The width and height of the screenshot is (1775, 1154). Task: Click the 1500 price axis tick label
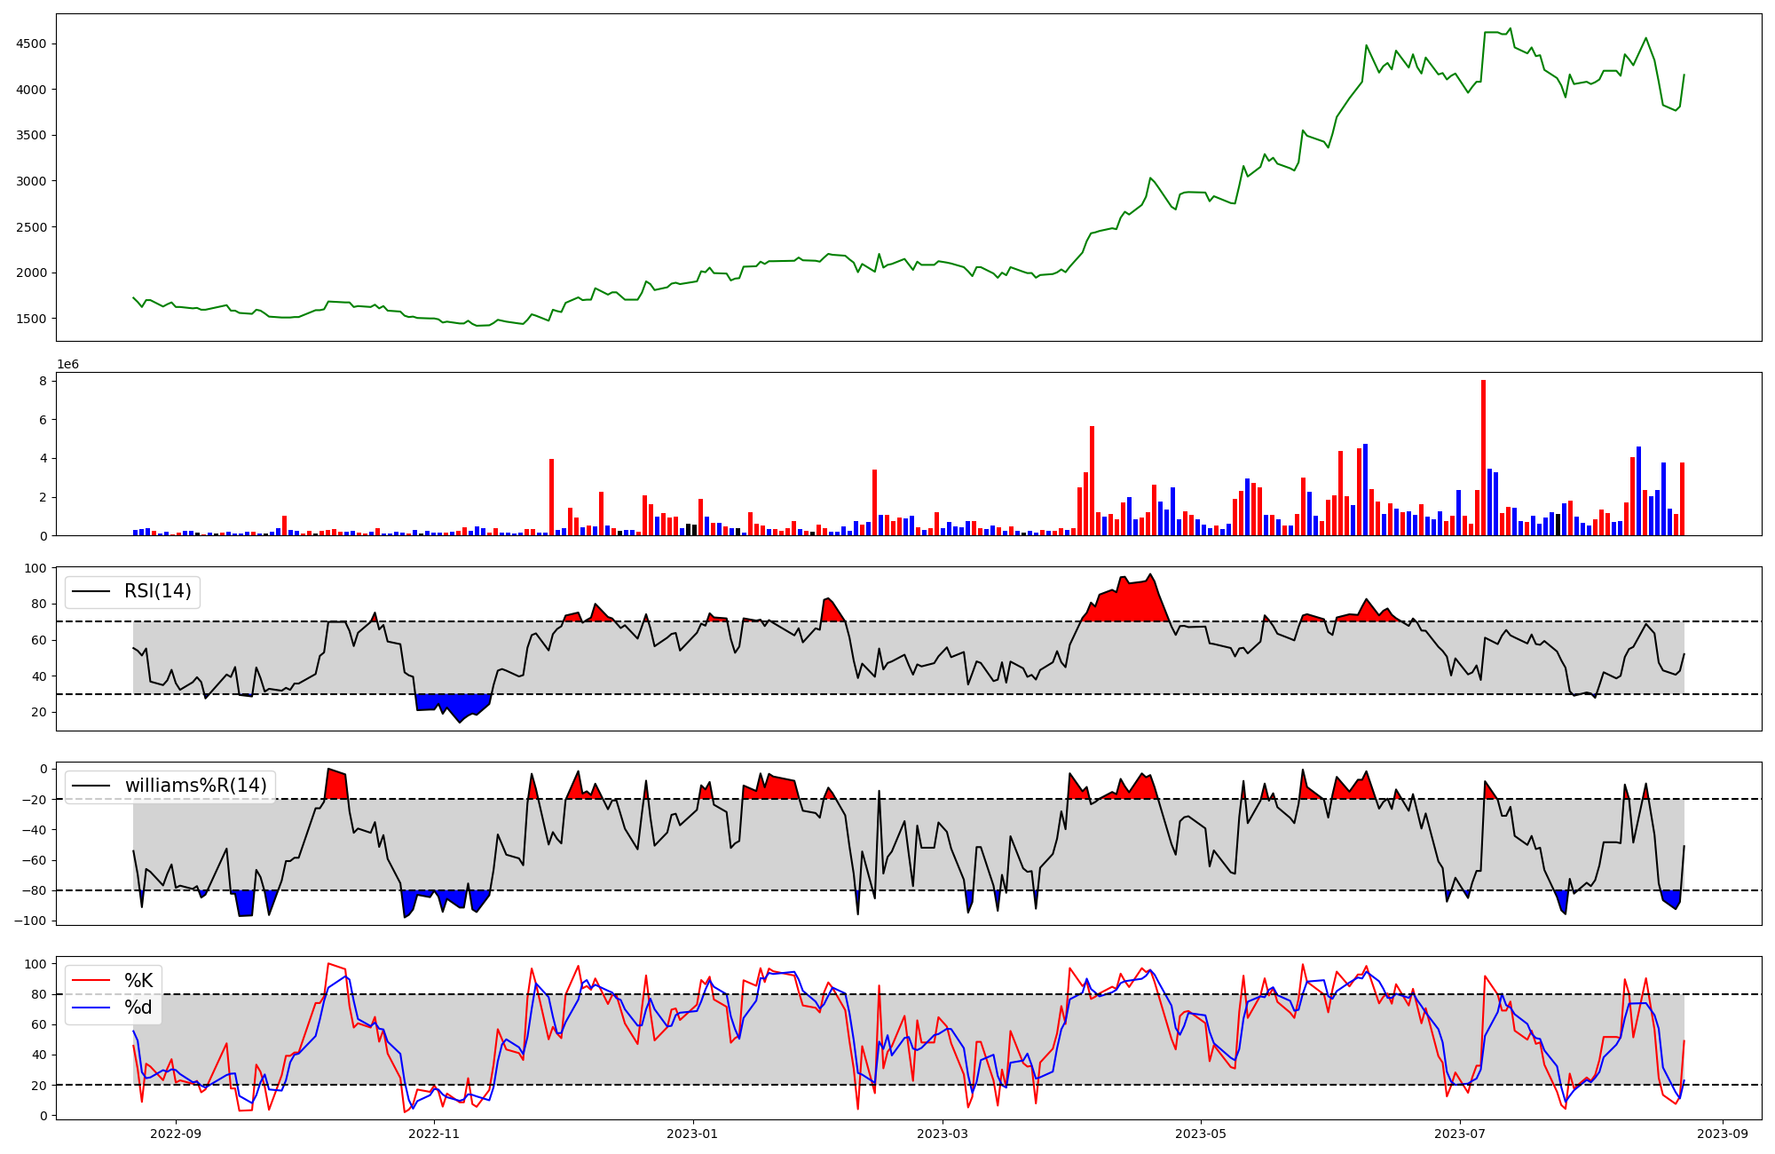click(33, 319)
